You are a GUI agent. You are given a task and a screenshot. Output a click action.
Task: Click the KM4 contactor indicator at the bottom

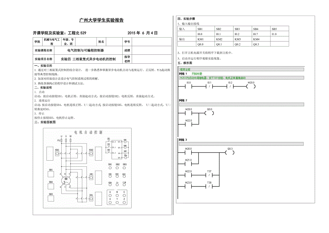[91, 198]
